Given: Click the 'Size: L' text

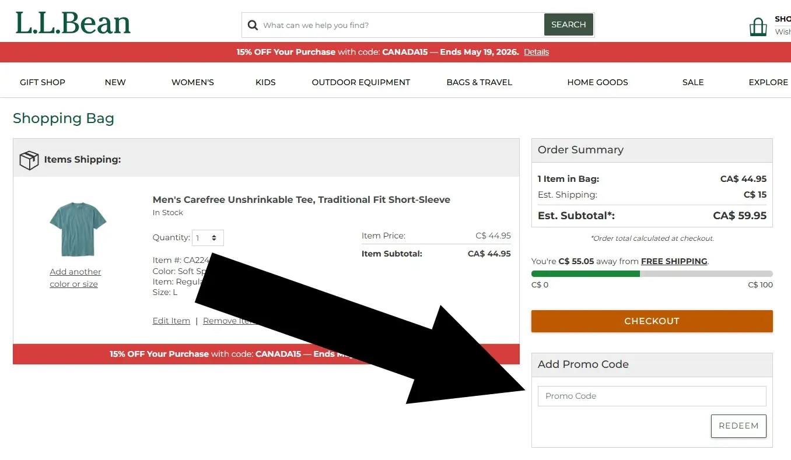Looking at the screenshot, I should 164,292.
